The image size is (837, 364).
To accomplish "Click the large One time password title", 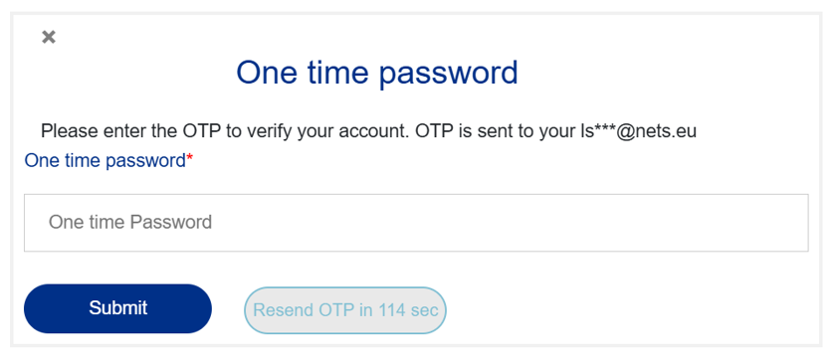I will [377, 73].
